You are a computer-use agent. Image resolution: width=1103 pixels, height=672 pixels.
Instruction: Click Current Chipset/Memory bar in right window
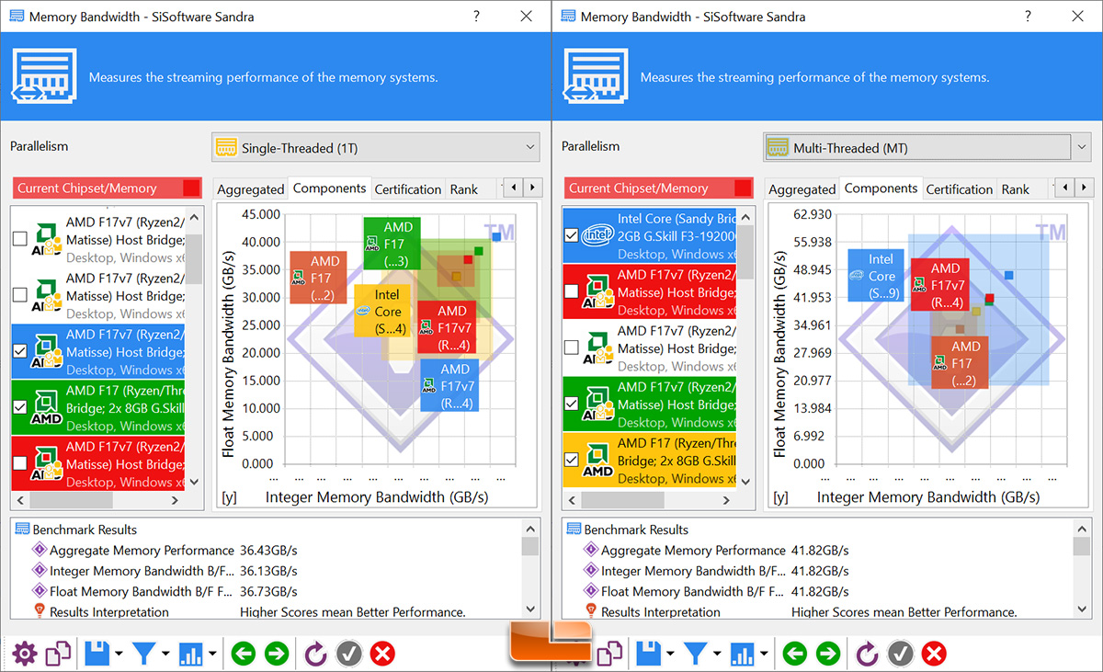coord(658,188)
